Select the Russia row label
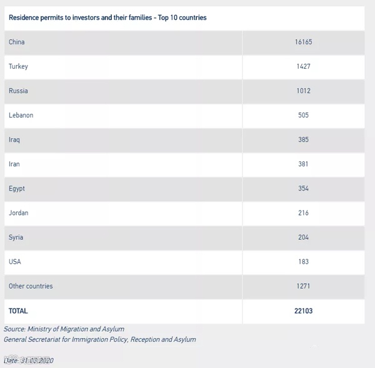375x368 pixels. 18,91
